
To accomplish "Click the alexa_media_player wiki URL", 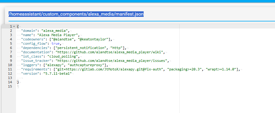I will (x=110, y=52).
